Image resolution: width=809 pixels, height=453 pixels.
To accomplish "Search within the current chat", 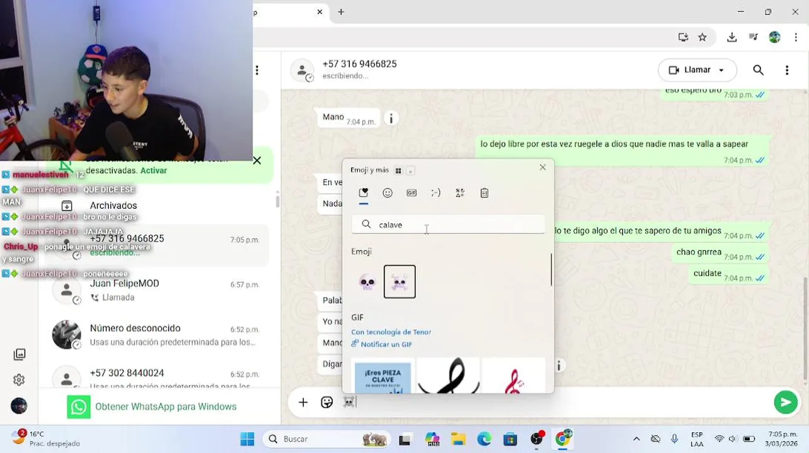I will point(759,70).
